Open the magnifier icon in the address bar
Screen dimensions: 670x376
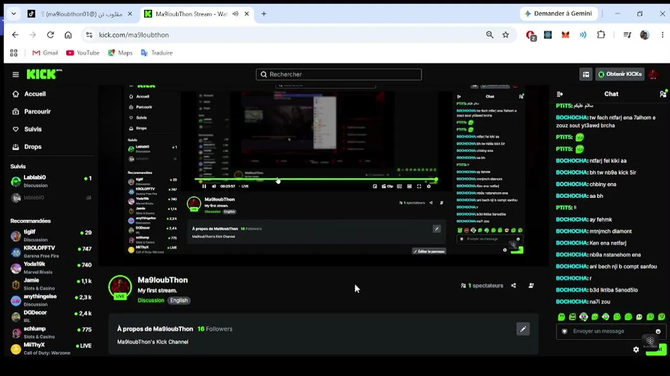(x=489, y=35)
